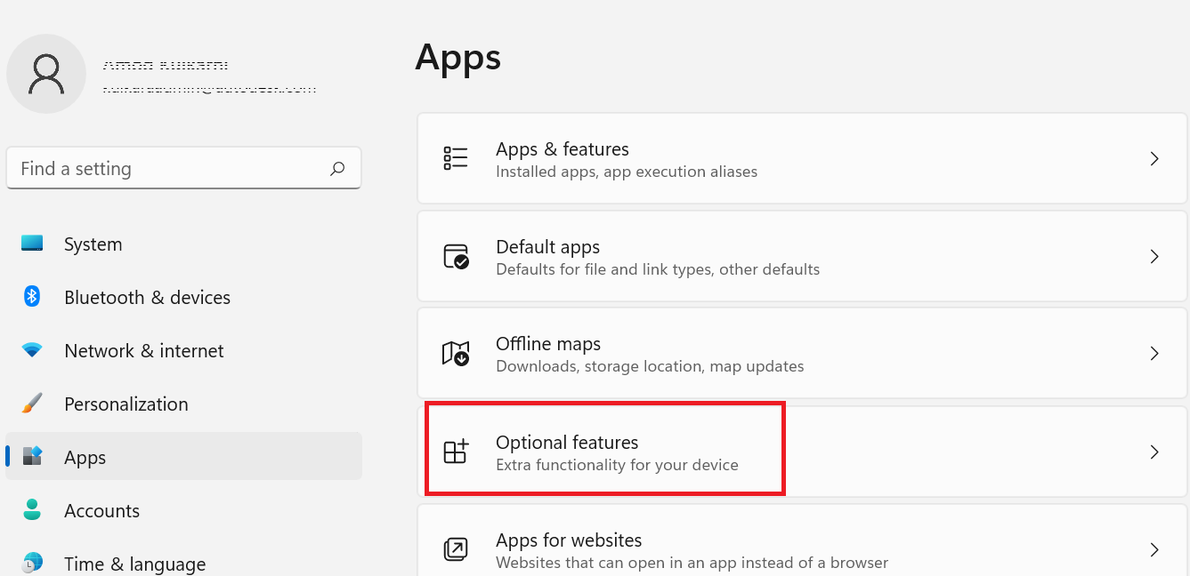Screen dimensions: 1190x576
Task: Select Apps in the sidebar menu
Action: 184,457
